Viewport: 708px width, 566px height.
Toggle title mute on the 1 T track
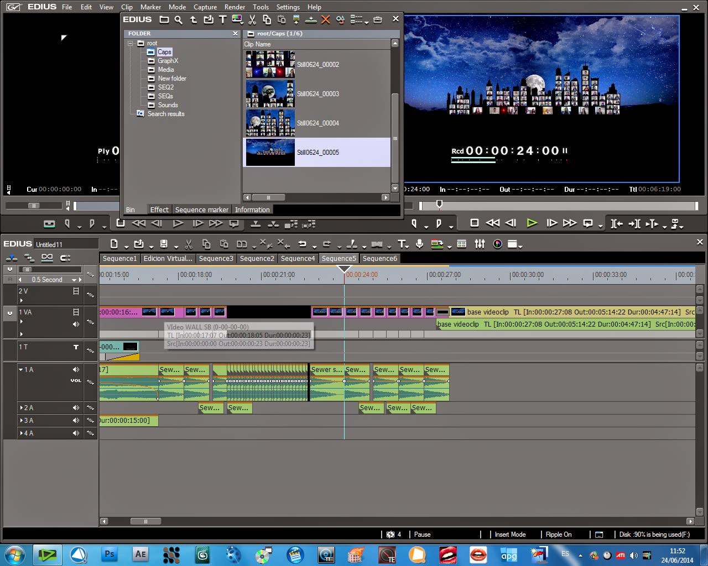pos(76,347)
